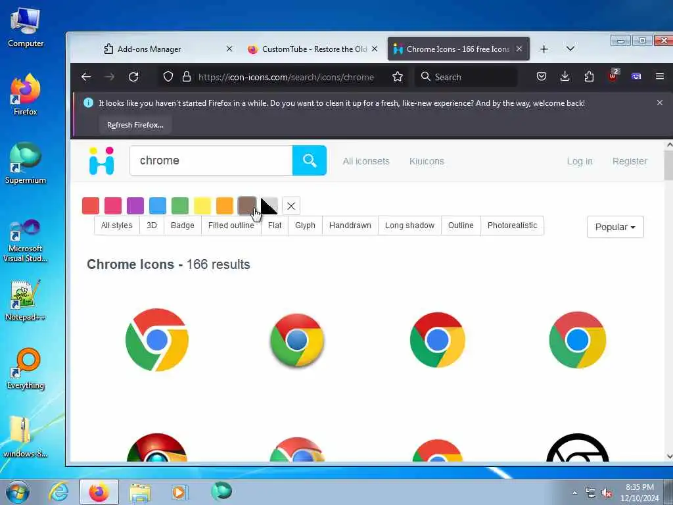Open the Microsoft Visual Studio desktop shortcut

pos(26,241)
